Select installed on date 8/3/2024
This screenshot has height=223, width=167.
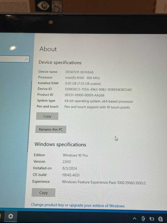click(70, 169)
